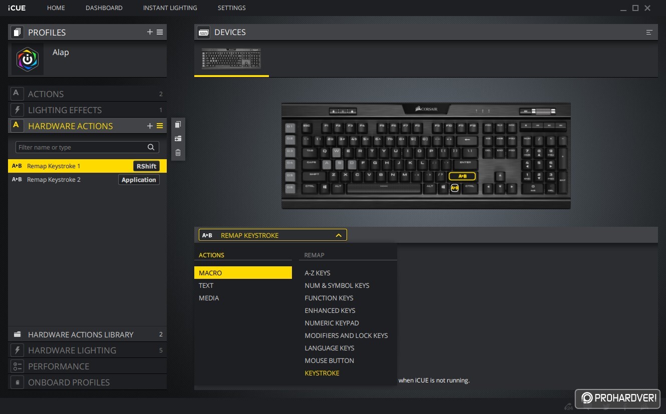This screenshot has height=414, width=666.
Task: Click the Hardware Actions A icon
Action: click(17, 126)
